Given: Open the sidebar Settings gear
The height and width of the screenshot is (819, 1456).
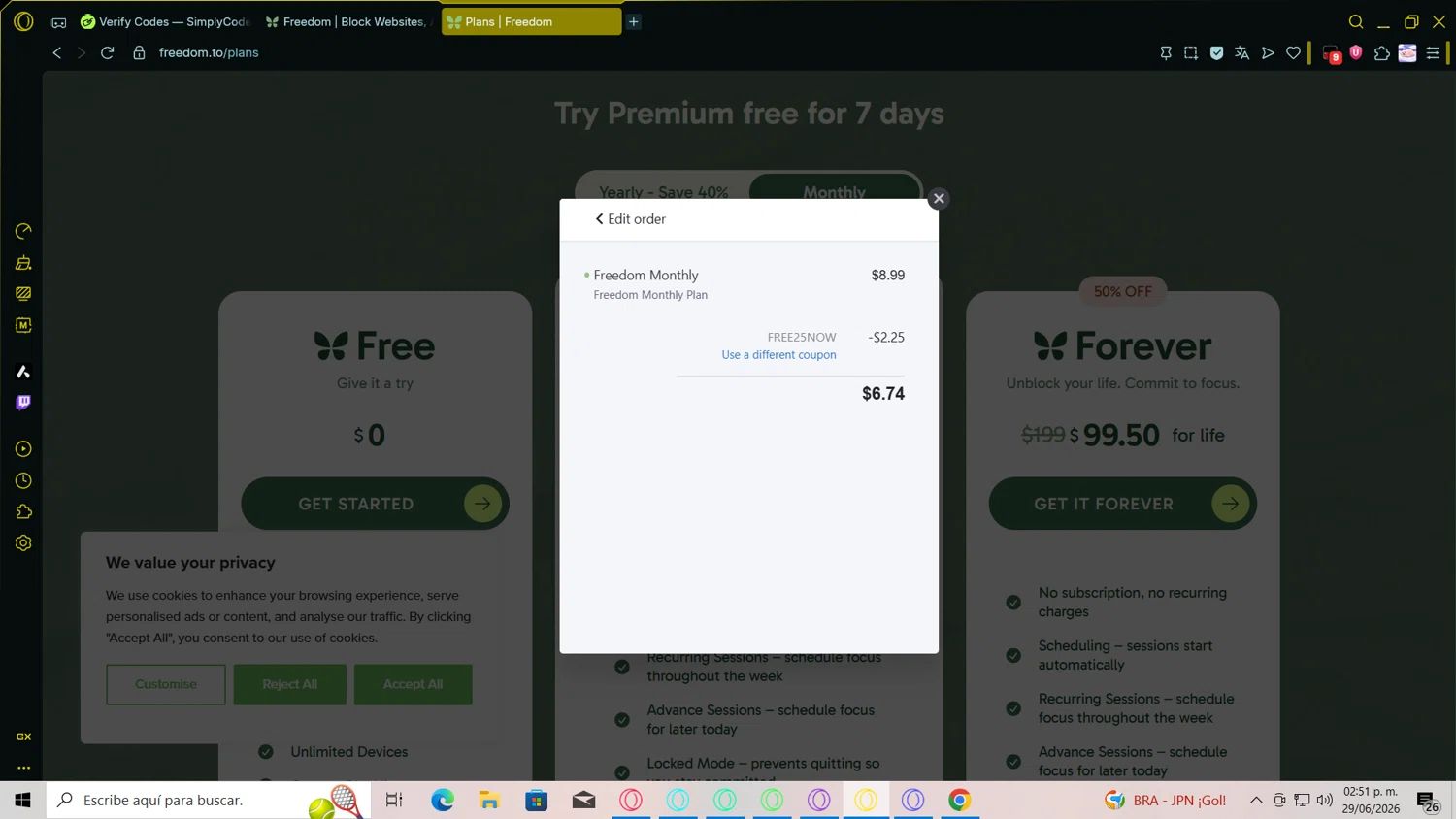Looking at the screenshot, I should [x=23, y=543].
